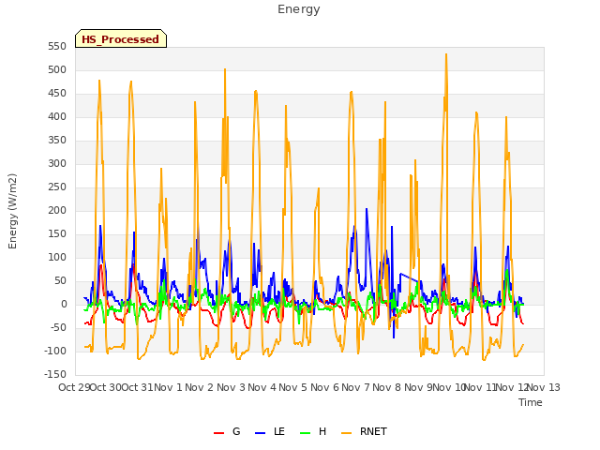Click the RNET peak above 500 near Nov 3
600x450 pixels.
tap(225, 69)
